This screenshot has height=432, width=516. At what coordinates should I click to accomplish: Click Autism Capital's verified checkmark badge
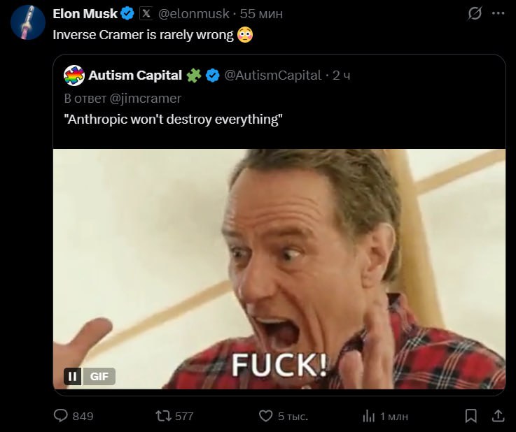(x=212, y=75)
